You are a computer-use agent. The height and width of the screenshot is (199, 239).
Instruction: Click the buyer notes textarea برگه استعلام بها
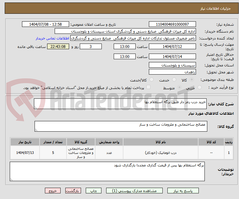click(107, 171)
